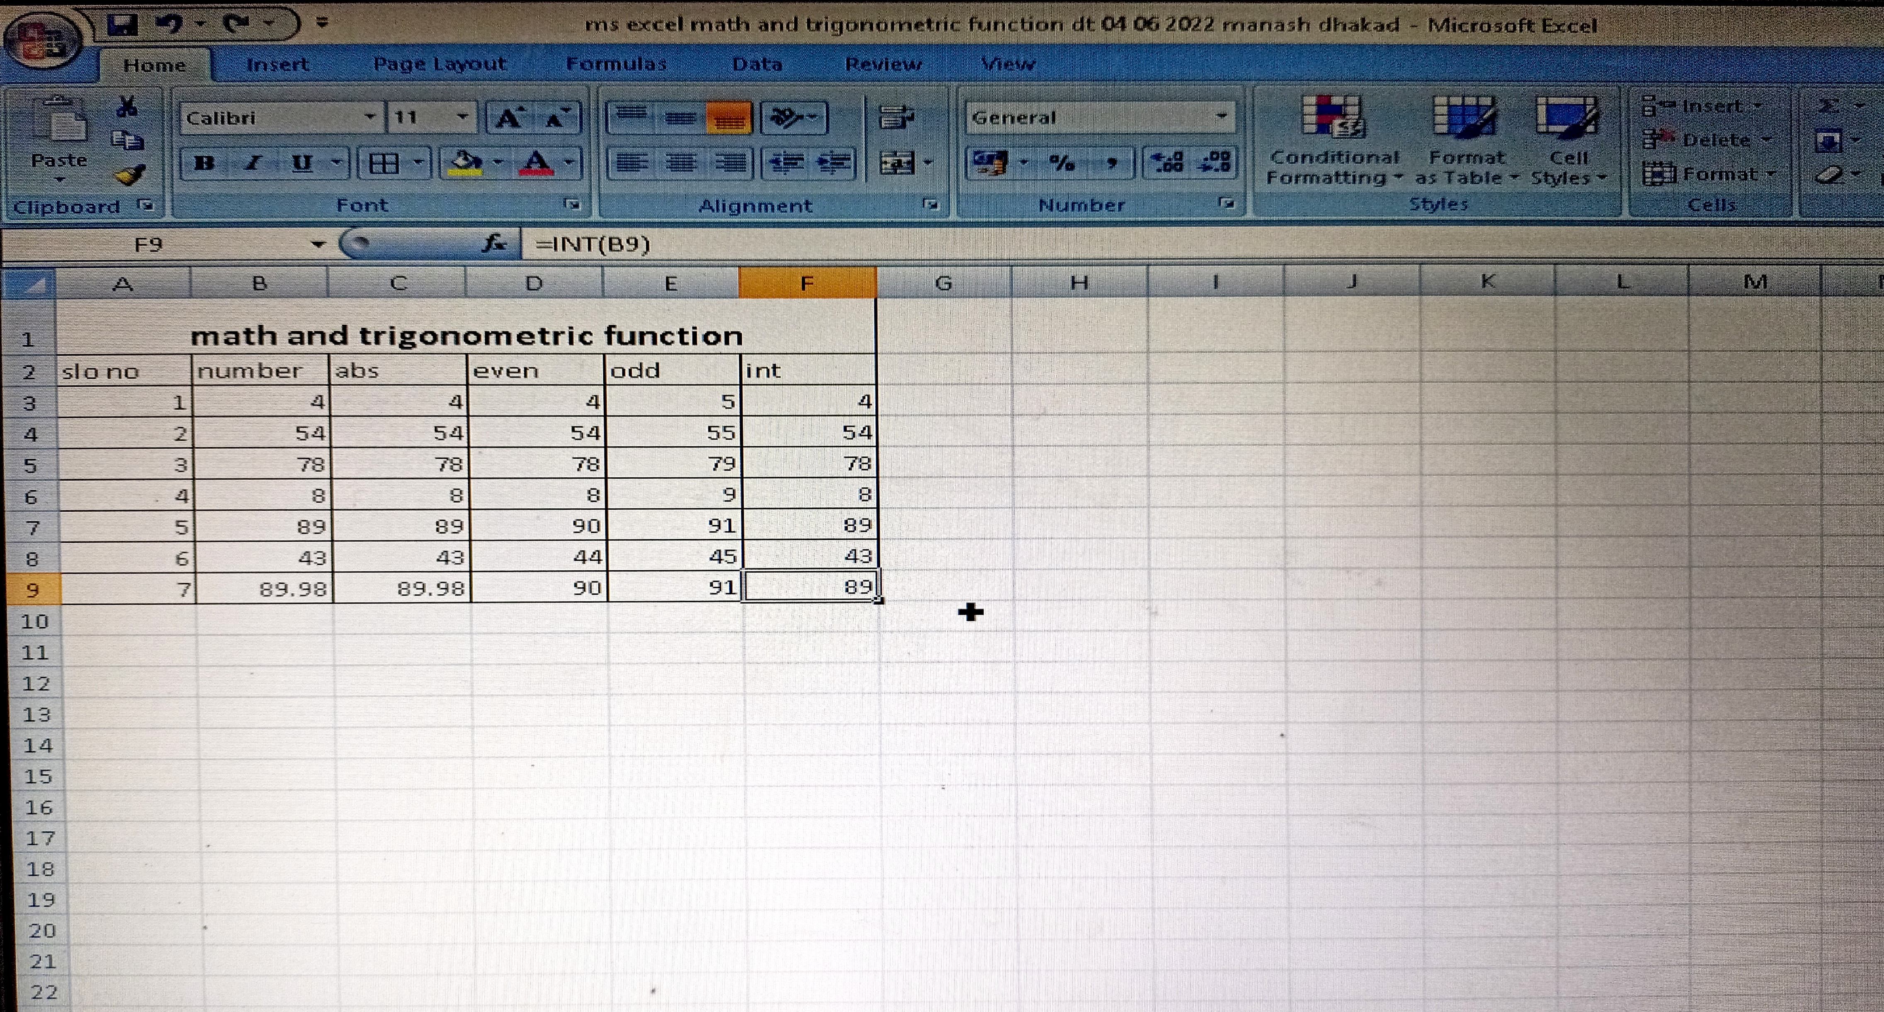
Task: Click the Percent Style icon
Action: 1061,163
